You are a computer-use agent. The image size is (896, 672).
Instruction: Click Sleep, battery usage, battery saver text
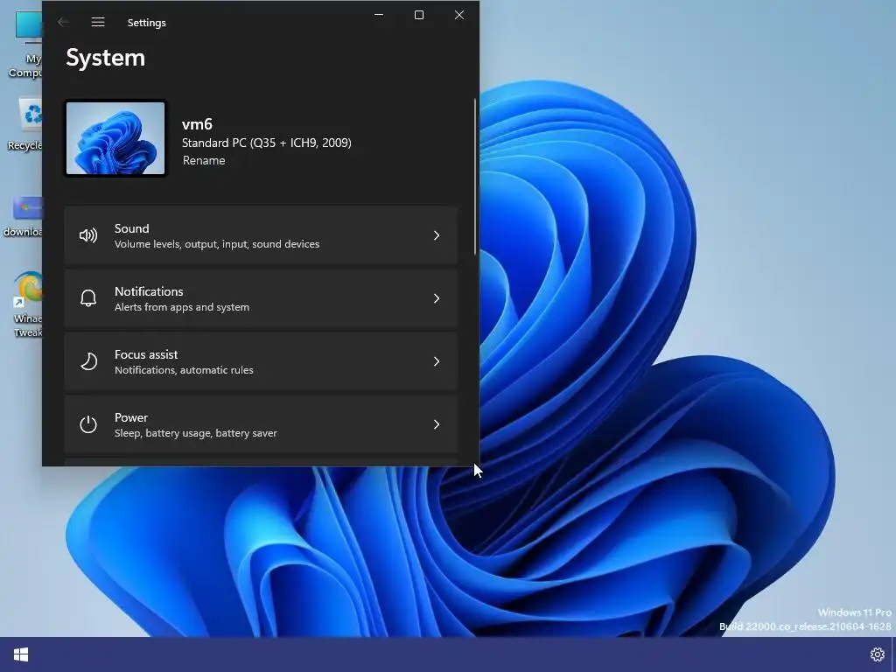tap(195, 433)
